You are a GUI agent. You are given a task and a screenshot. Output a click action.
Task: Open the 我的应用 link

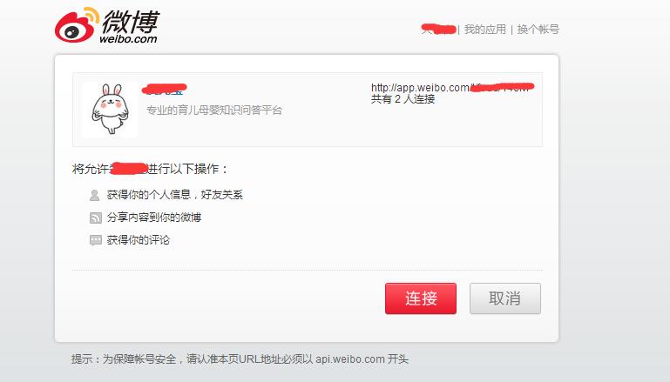tap(485, 30)
